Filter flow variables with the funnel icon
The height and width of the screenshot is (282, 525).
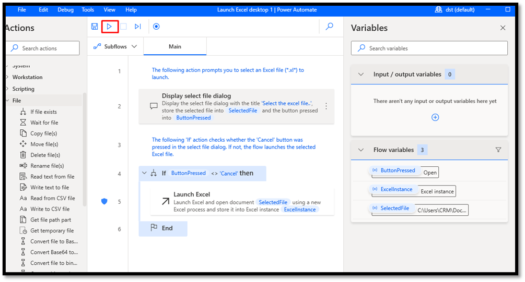point(498,150)
